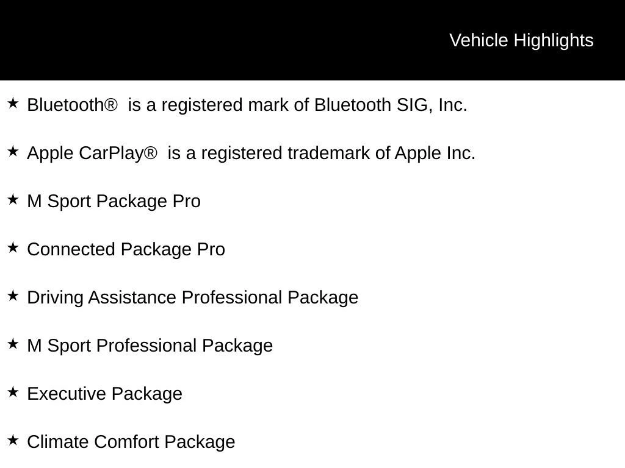The height and width of the screenshot is (468, 625).
Task: Click the star beside Executive Package
Action: pos(13,392)
